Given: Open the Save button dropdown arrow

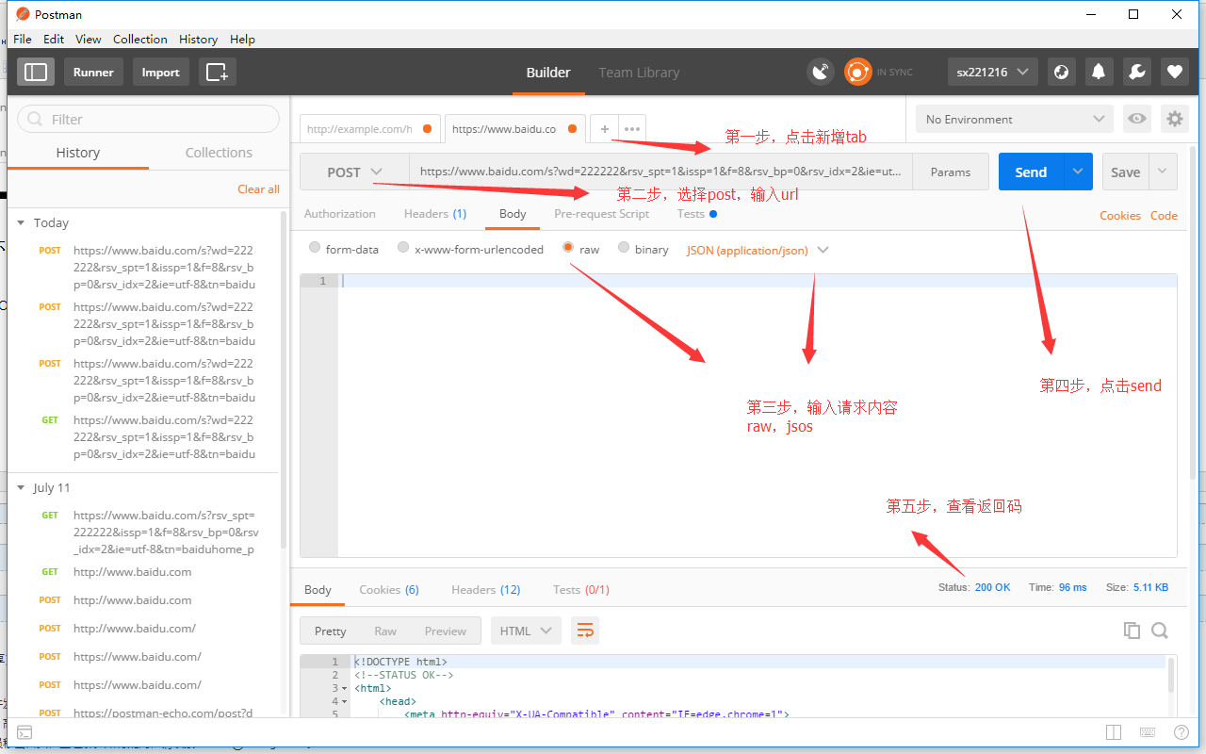Looking at the screenshot, I should coord(1163,172).
